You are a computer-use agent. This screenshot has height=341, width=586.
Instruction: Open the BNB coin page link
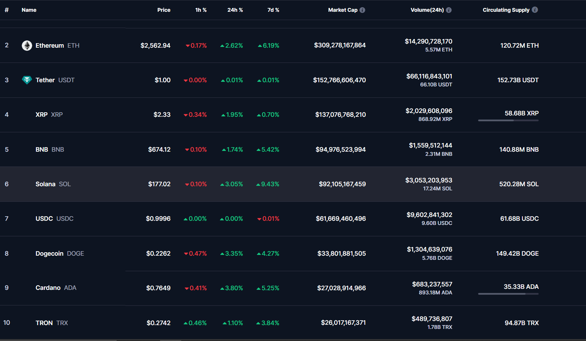pos(50,150)
